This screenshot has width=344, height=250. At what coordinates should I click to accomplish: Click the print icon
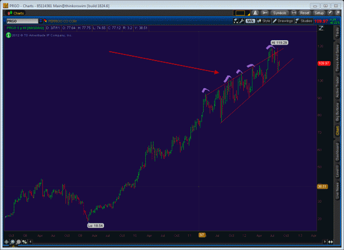coord(294,13)
